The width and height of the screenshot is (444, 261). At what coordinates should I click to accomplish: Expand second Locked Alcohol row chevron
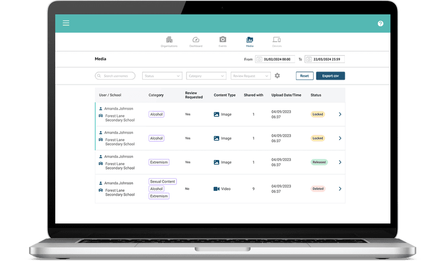click(340, 139)
